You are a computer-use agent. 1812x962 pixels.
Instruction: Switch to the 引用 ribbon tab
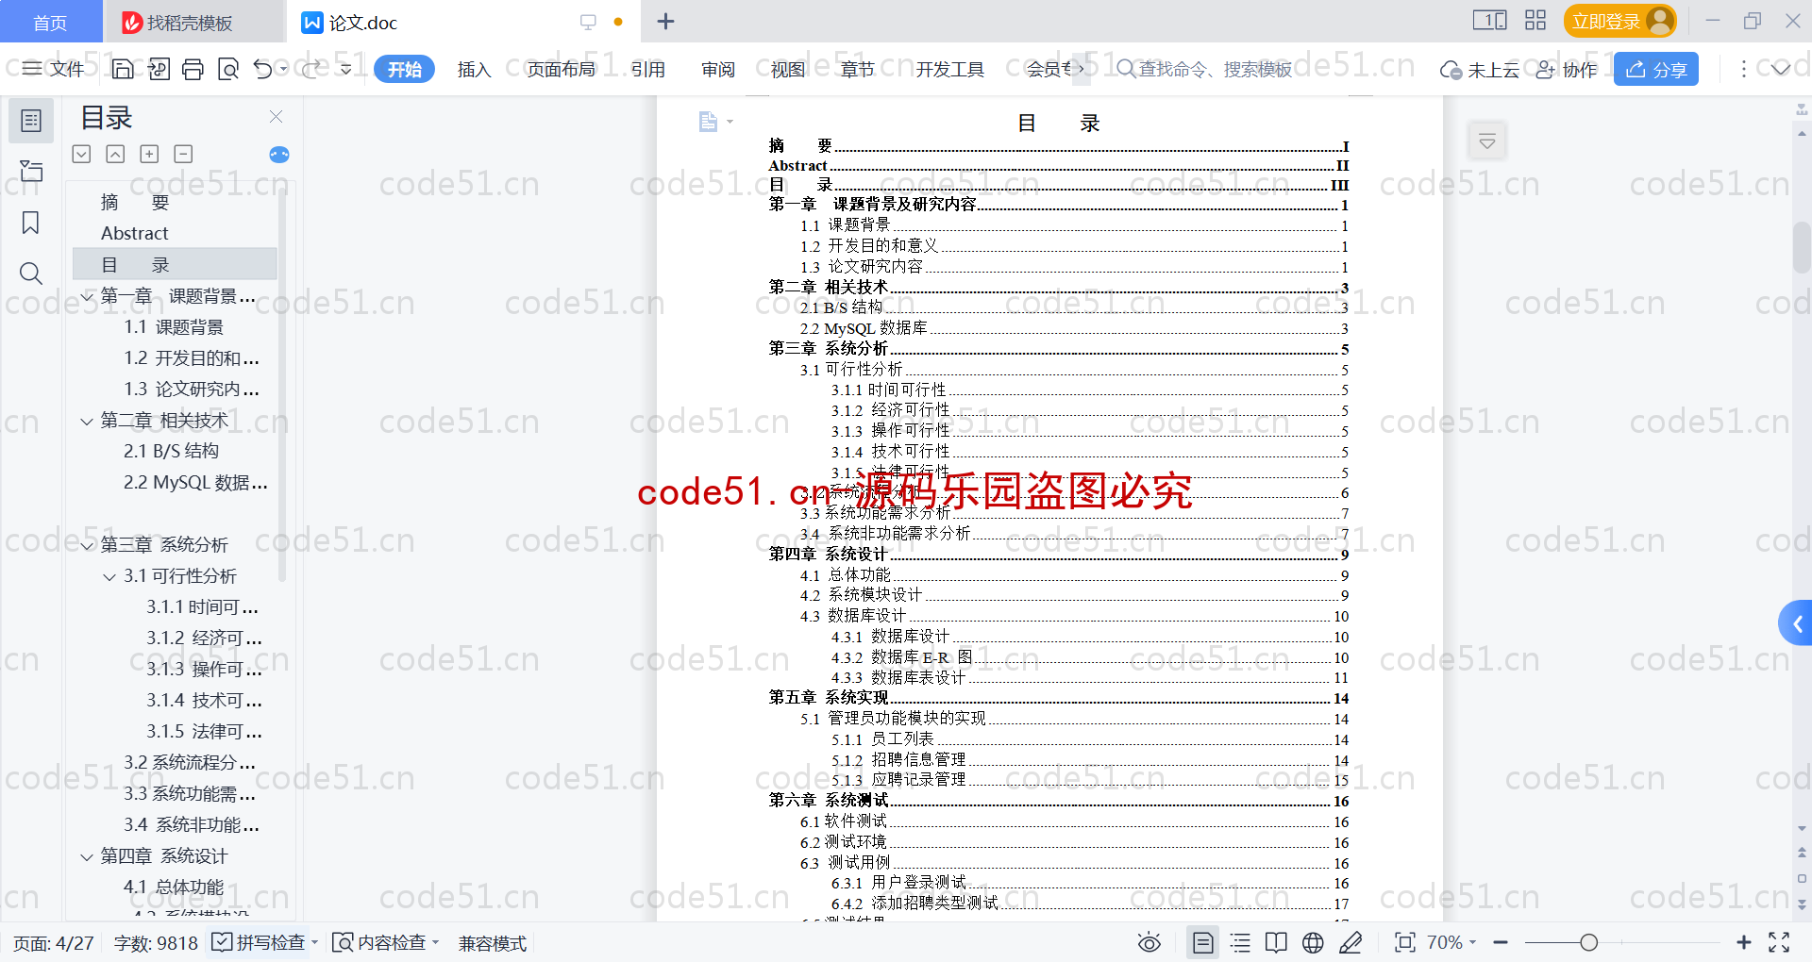[648, 69]
